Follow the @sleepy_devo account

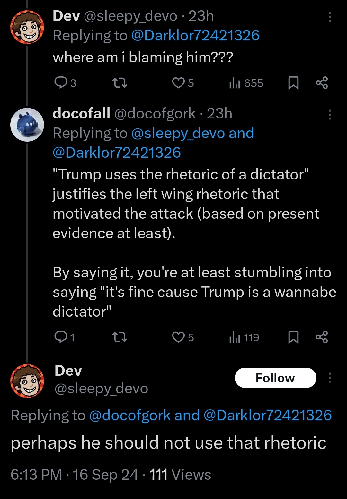click(275, 378)
